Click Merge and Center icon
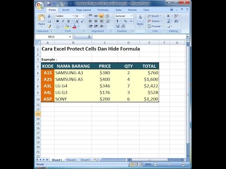Screen dimensions: 226x169 [x=107, y=21]
